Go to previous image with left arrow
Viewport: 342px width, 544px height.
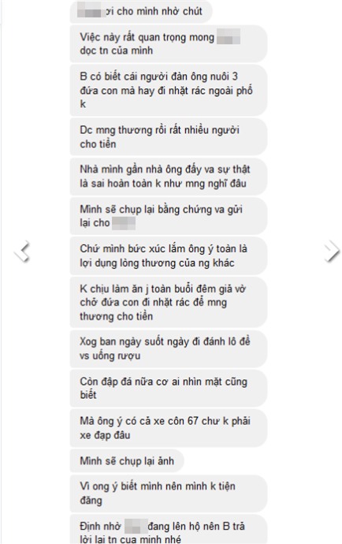(x=23, y=251)
